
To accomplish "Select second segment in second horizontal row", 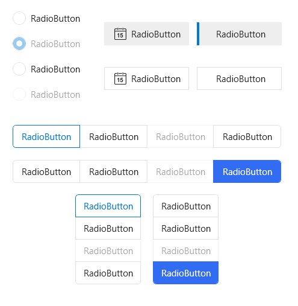I will pyautogui.click(x=114, y=171).
